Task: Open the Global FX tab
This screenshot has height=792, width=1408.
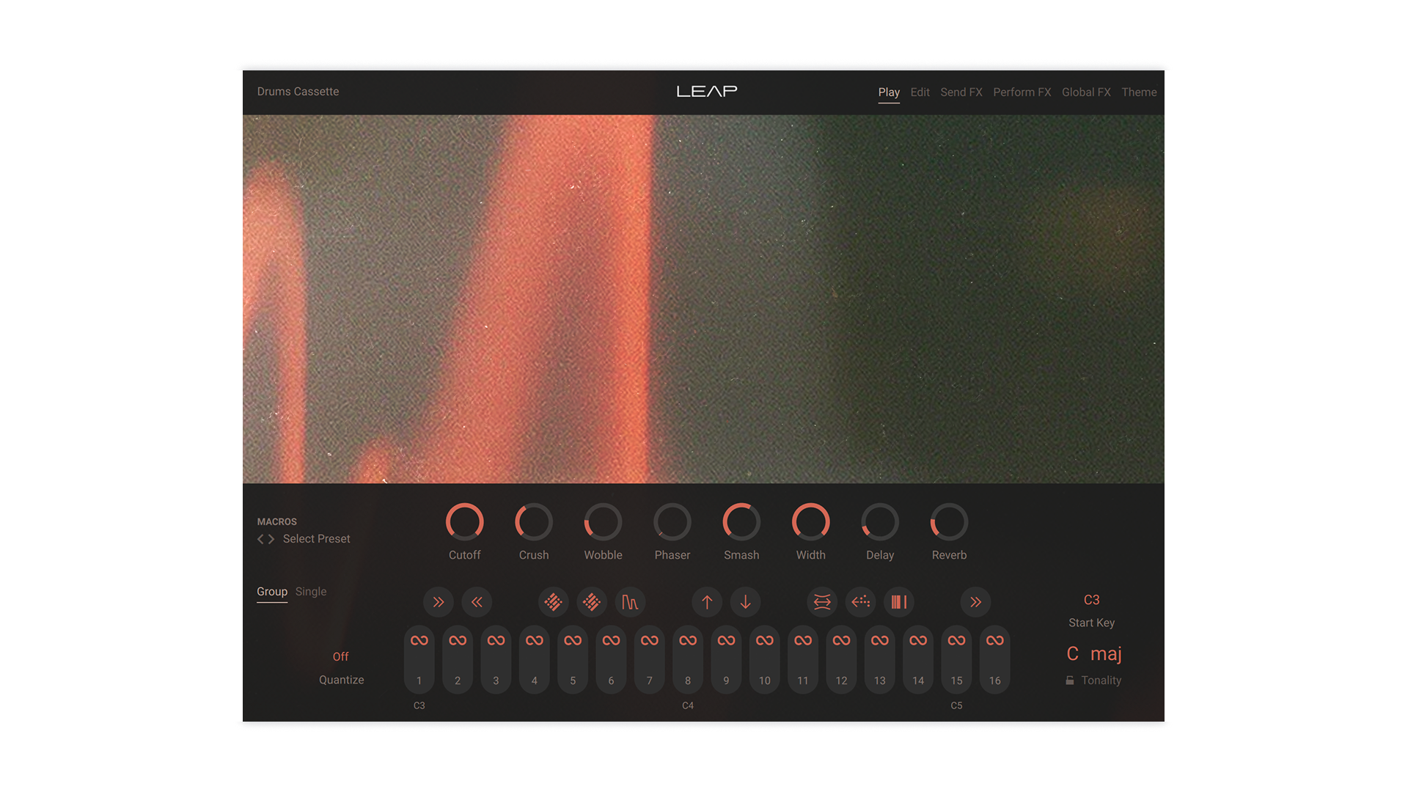Action: (1086, 92)
